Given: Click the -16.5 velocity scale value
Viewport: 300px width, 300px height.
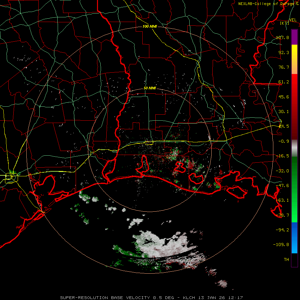Looking at the screenshot, I should [x=282, y=156].
